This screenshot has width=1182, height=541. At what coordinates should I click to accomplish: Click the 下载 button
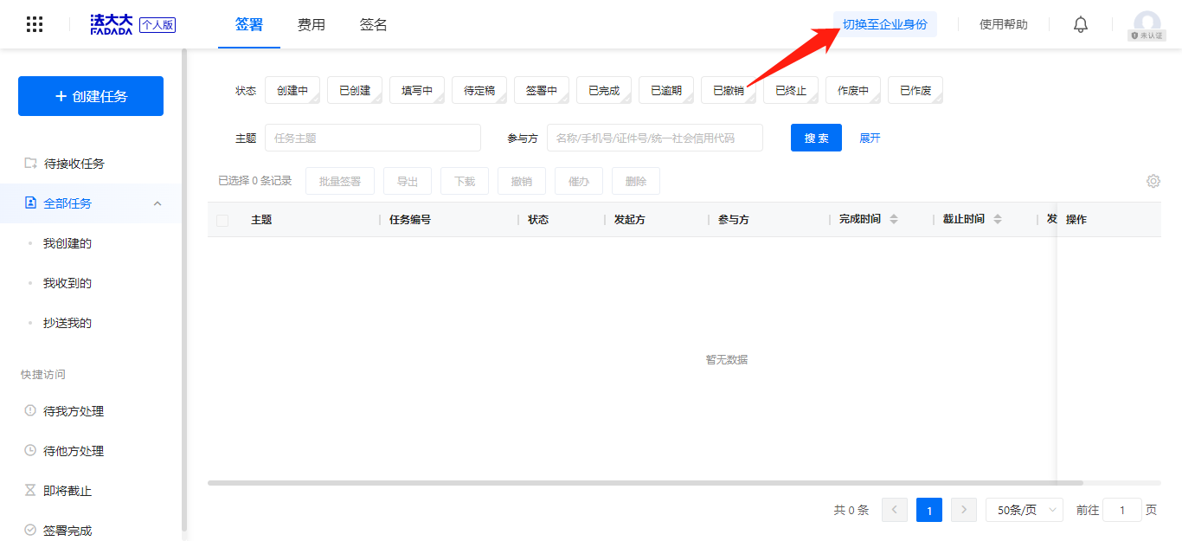[465, 181]
